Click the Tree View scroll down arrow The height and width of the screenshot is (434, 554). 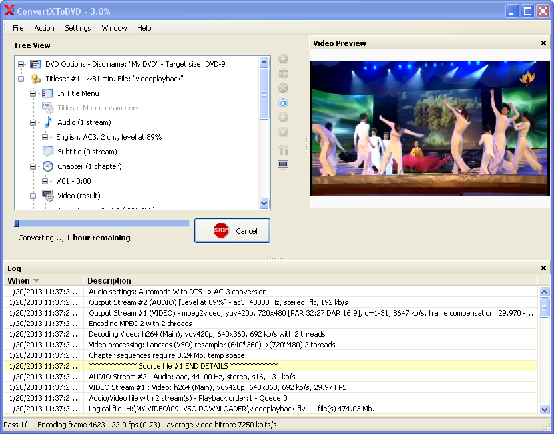tap(264, 203)
